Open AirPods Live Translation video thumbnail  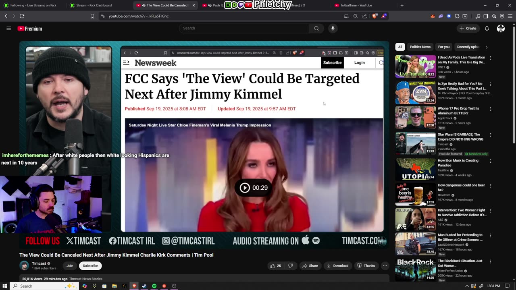coord(415,66)
